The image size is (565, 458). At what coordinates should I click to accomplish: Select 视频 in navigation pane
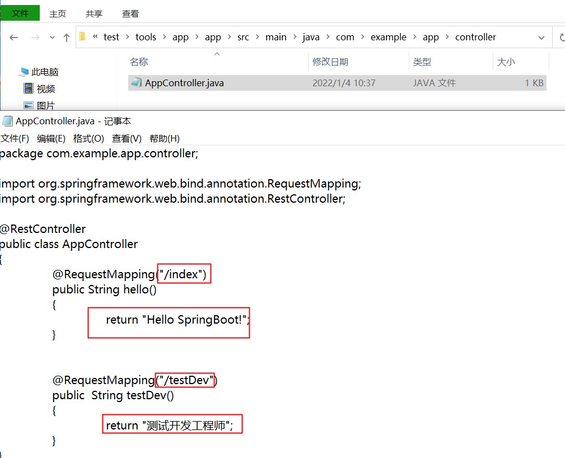pos(46,88)
